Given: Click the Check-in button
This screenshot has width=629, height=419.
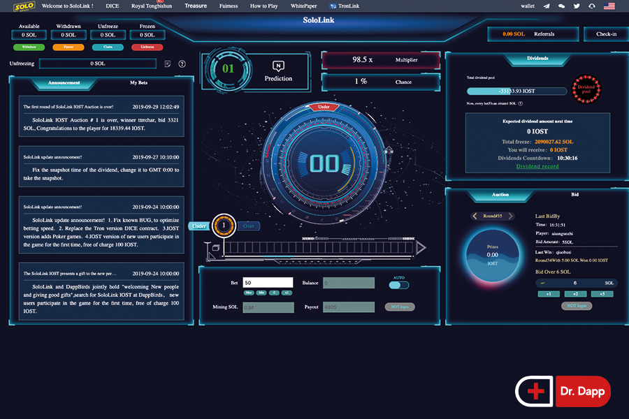Looking at the screenshot, I should pyautogui.click(x=607, y=34).
